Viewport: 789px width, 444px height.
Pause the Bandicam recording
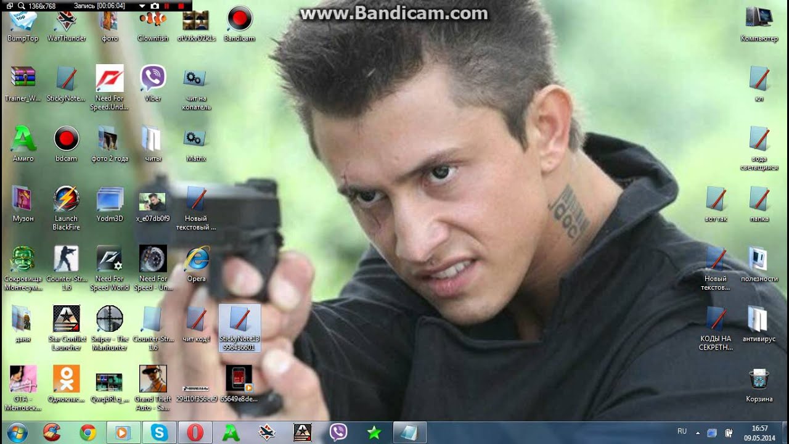(168, 6)
